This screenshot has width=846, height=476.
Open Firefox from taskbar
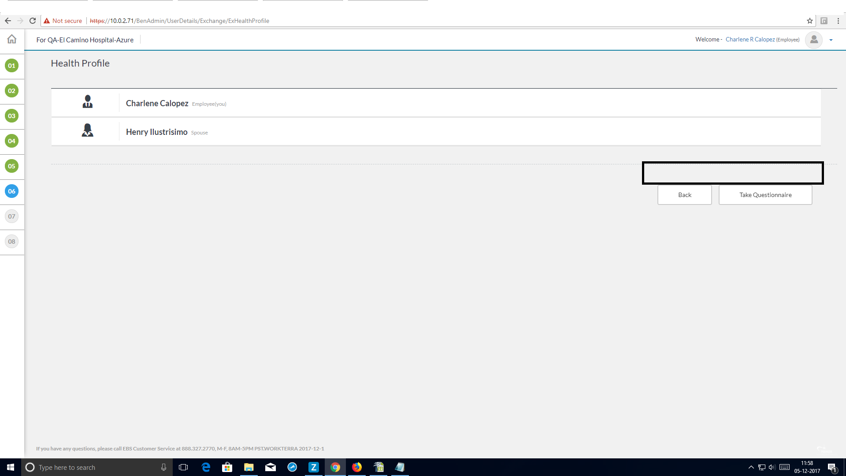(357, 467)
